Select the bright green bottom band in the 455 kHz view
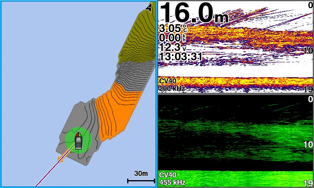 (243, 178)
